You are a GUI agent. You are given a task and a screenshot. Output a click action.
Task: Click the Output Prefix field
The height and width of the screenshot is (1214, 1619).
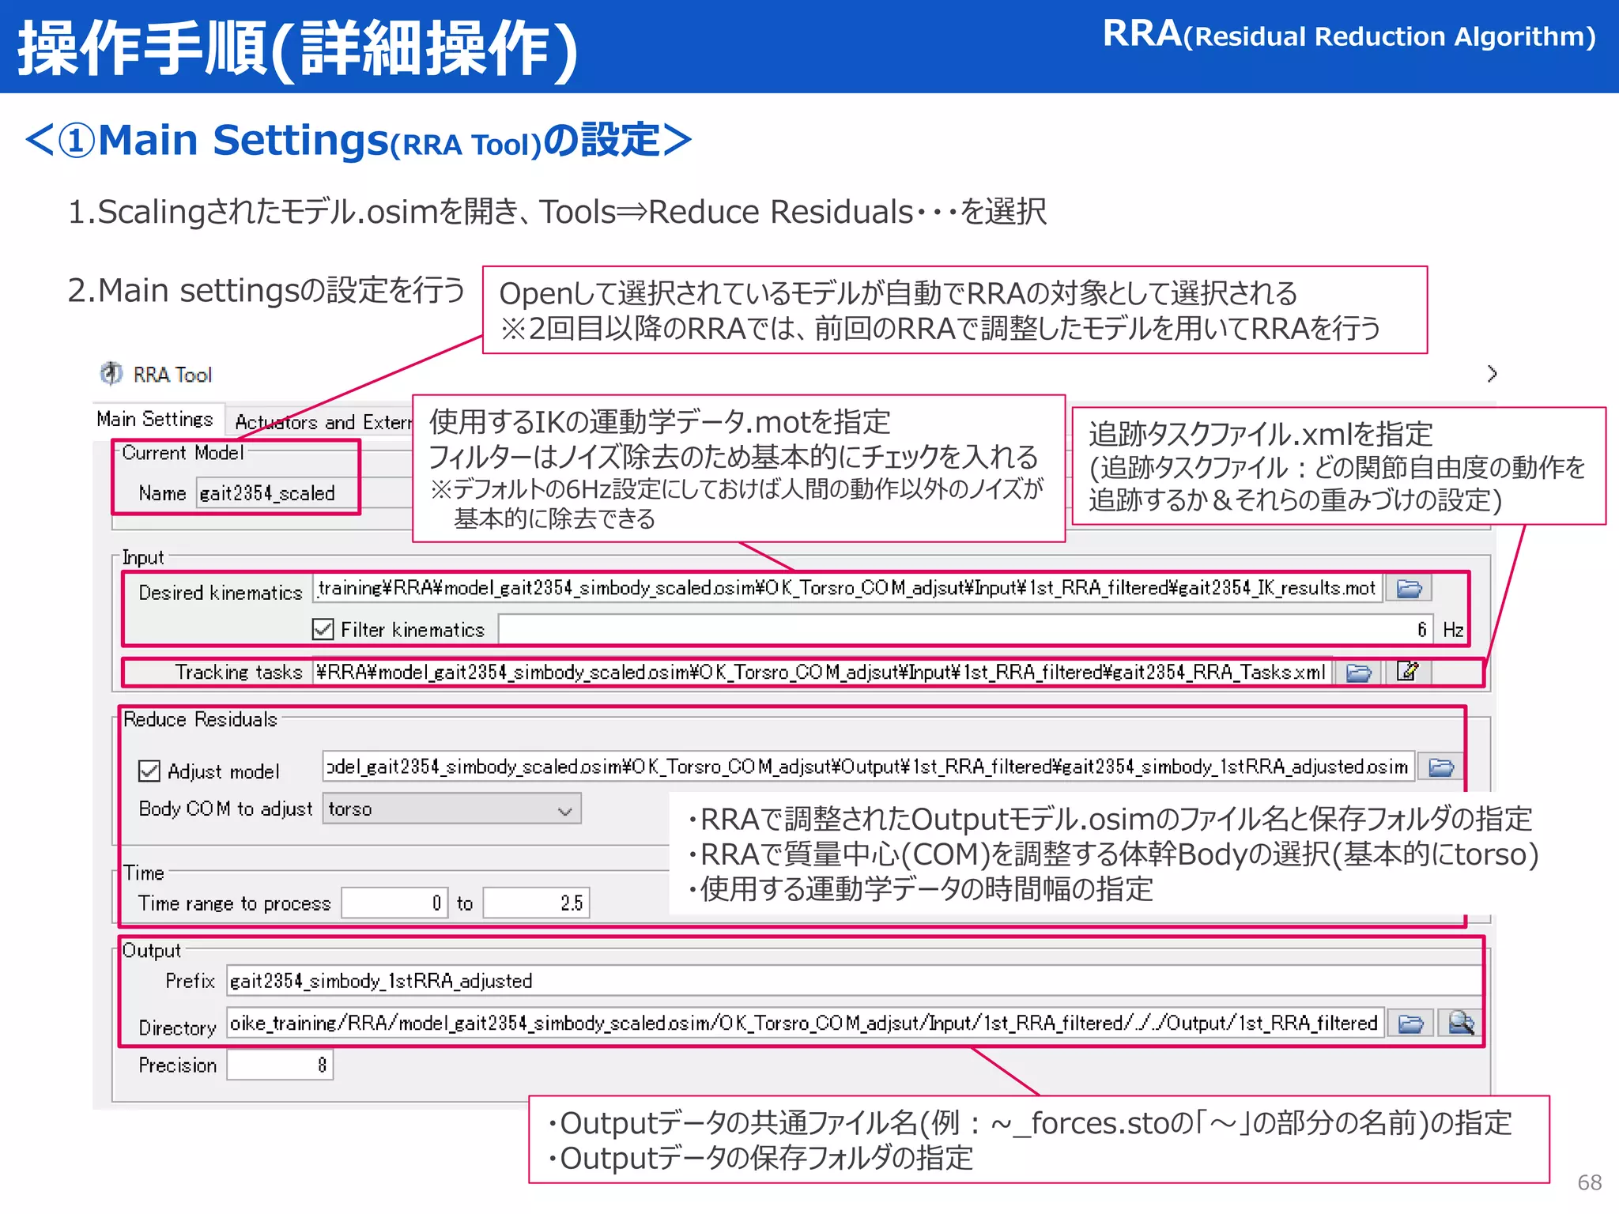[x=854, y=981]
